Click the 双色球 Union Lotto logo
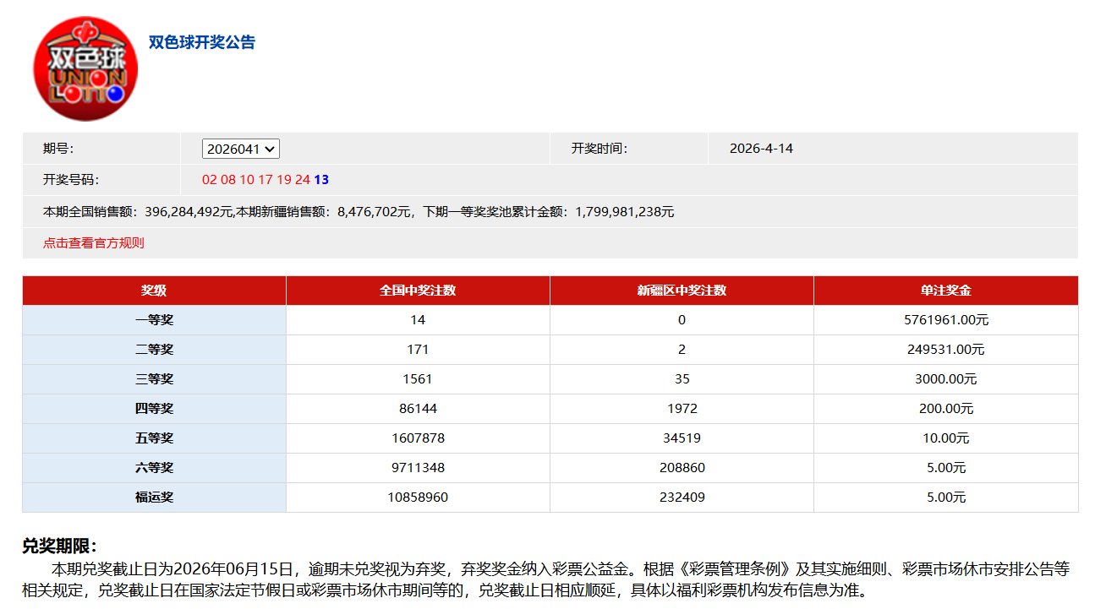Image resolution: width=1095 pixels, height=609 pixels. 85,68
